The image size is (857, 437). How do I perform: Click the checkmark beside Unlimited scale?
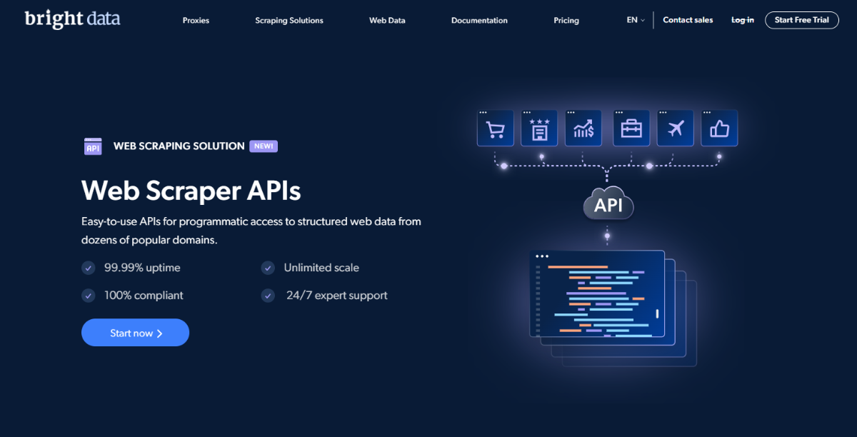click(x=268, y=268)
